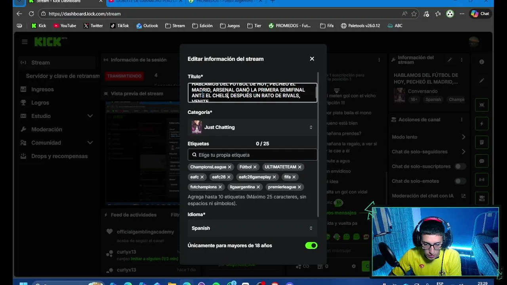Image resolution: width=507 pixels, height=285 pixels.
Task: Remove the ULTIMATETEAM tag
Action: pyautogui.click(x=299, y=167)
